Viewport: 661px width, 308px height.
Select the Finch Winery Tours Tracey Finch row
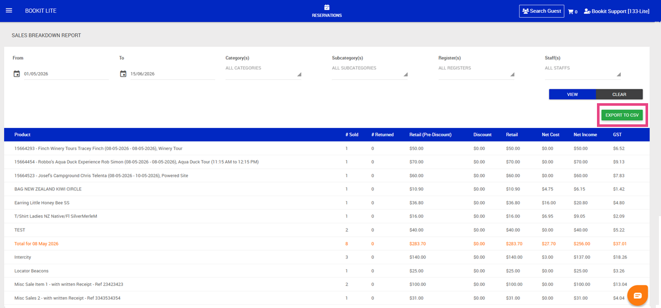pyautogui.click(x=326, y=149)
